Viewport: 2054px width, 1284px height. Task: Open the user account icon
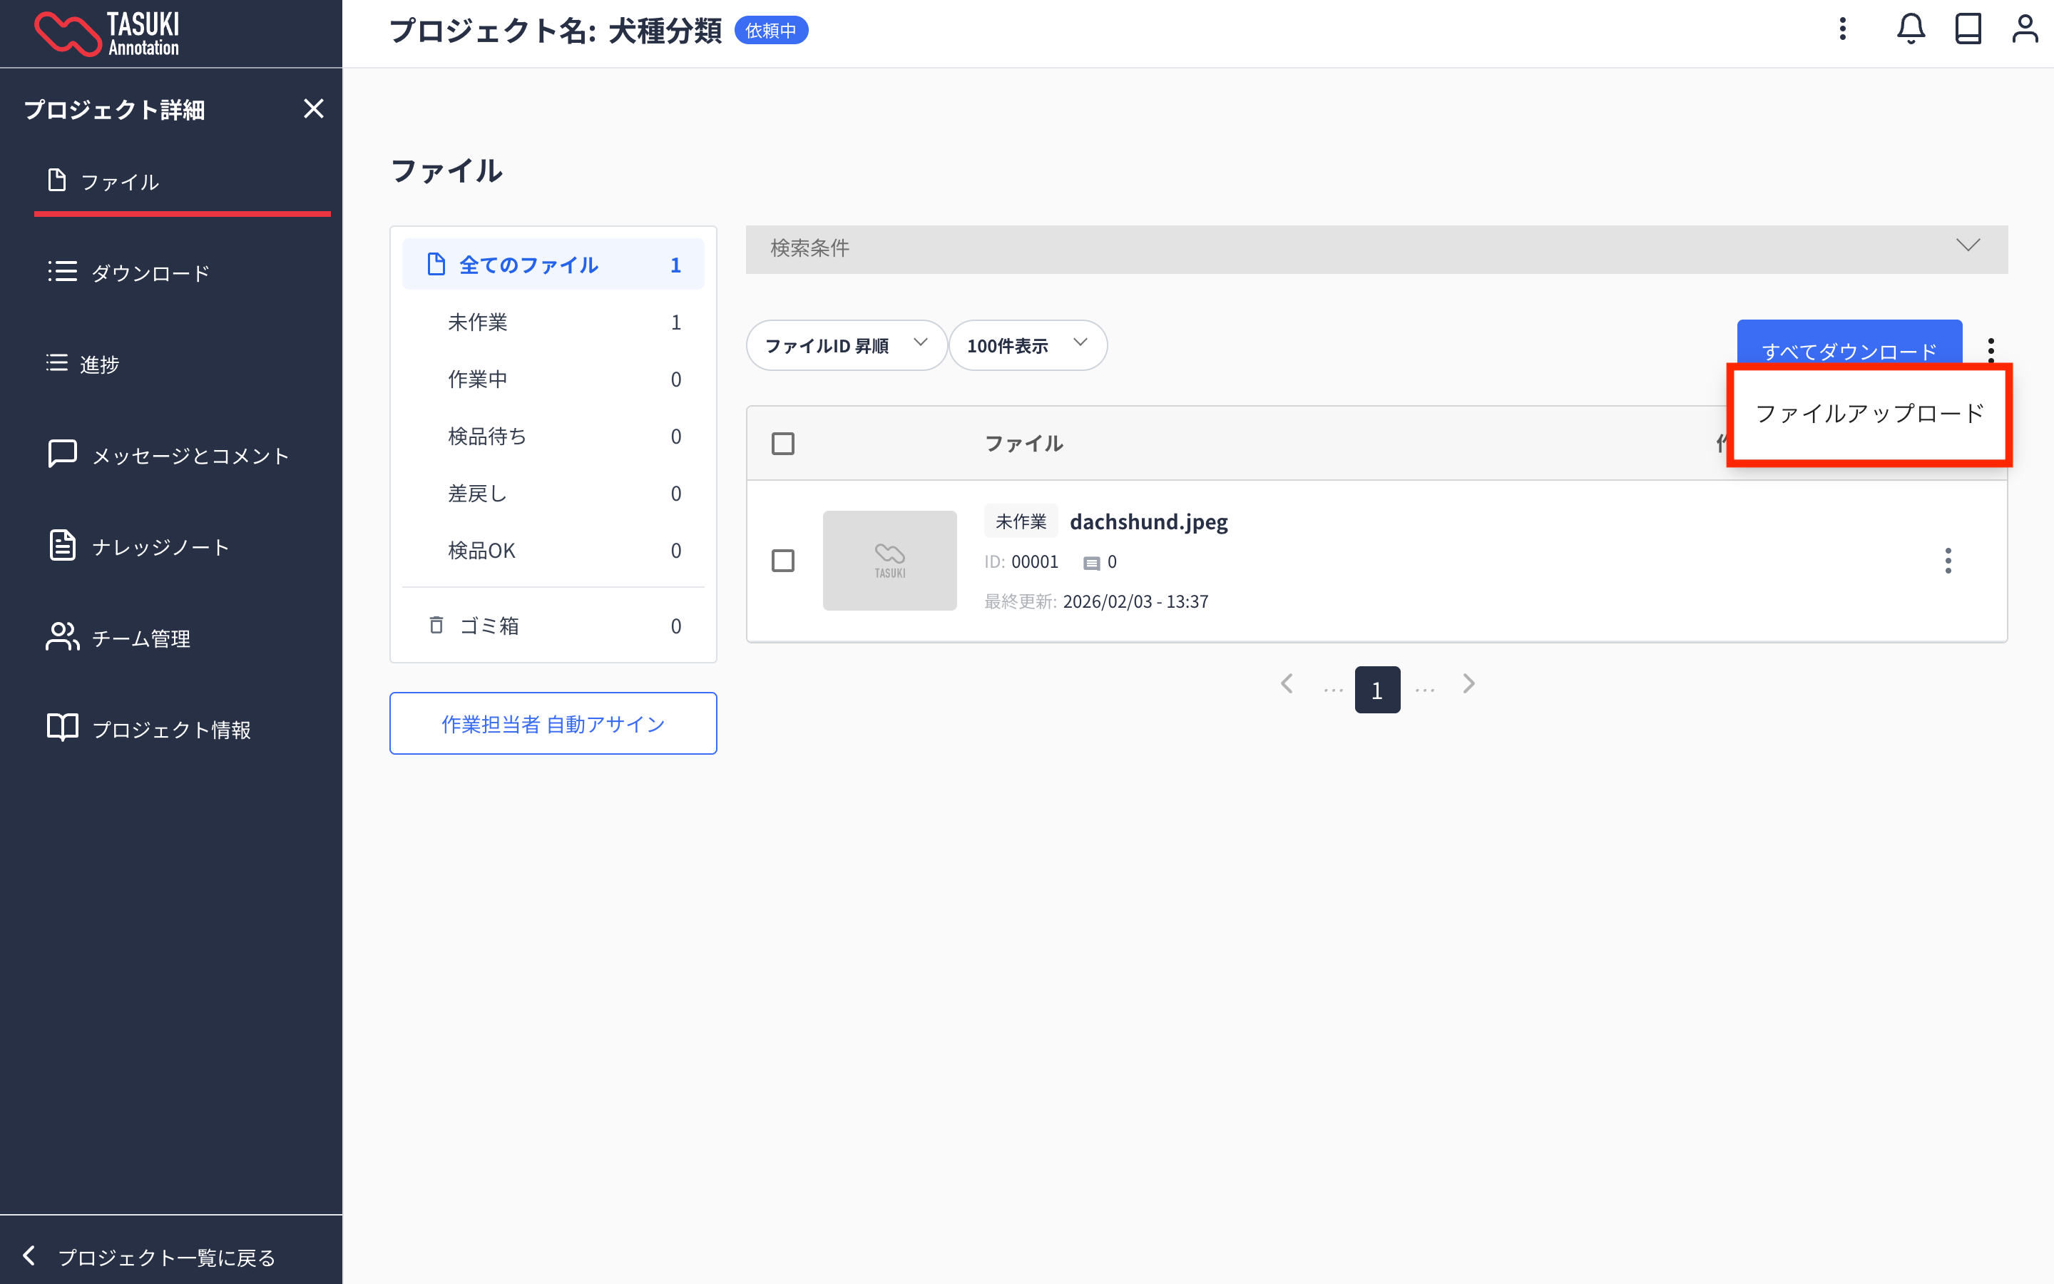coord(2024,30)
